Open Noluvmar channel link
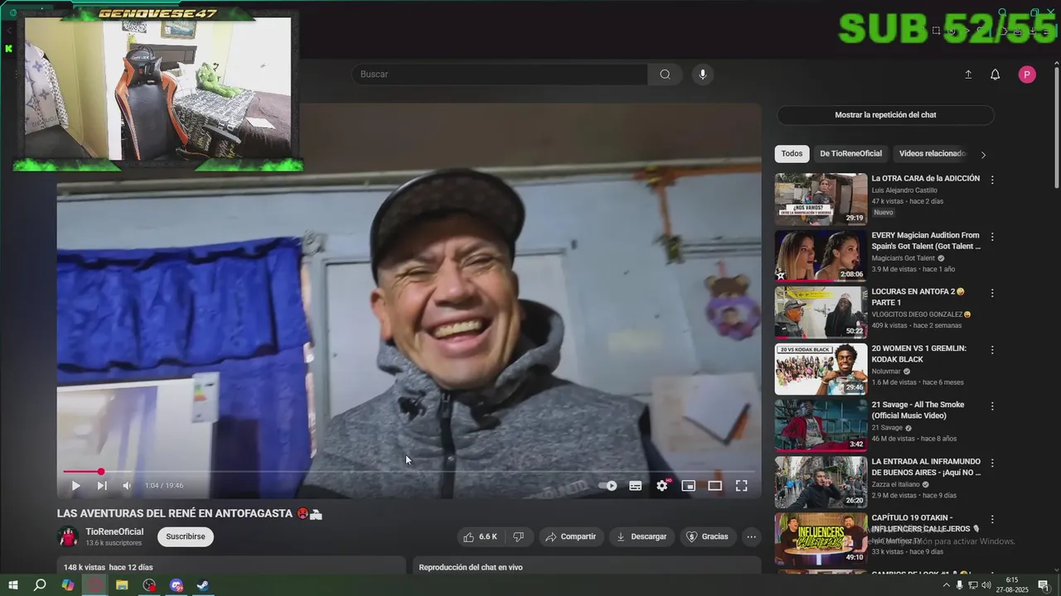This screenshot has height=596, width=1061. point(887,371)
